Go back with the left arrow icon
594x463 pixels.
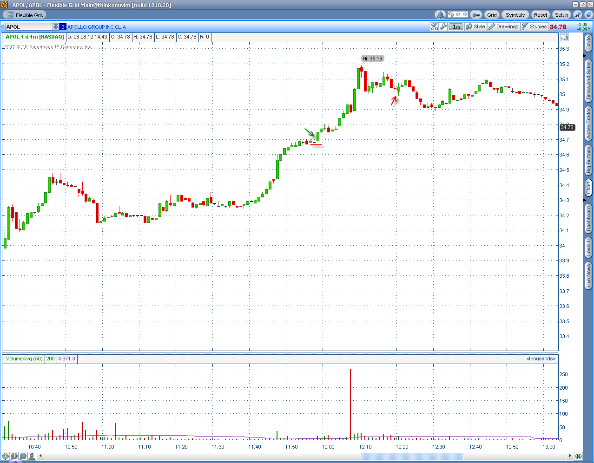click(x=458, y=15)
